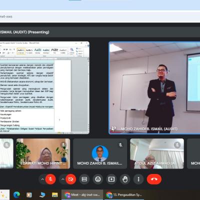Raise your hand in the meeting
Viewport: 200px width, 200px height.
[125, 179]
